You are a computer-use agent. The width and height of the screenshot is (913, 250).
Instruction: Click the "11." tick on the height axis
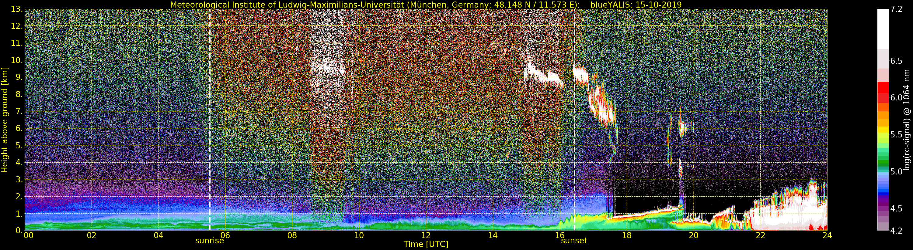pos(17,43)
